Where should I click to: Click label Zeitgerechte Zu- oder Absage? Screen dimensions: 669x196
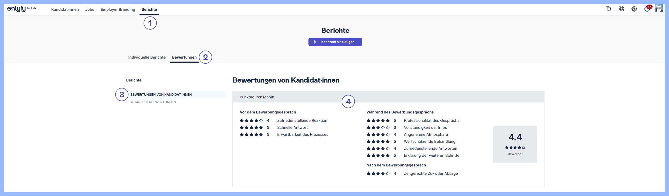tap(431, 173)
